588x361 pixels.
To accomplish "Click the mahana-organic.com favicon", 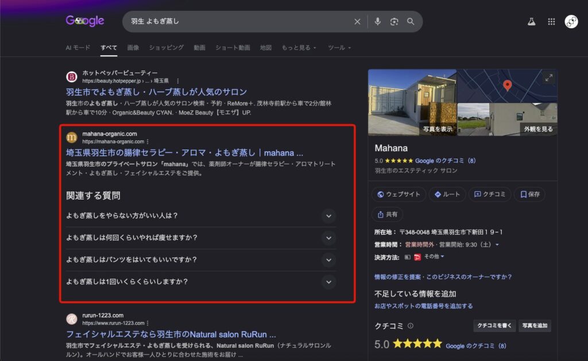I will [x=72, y=137].
